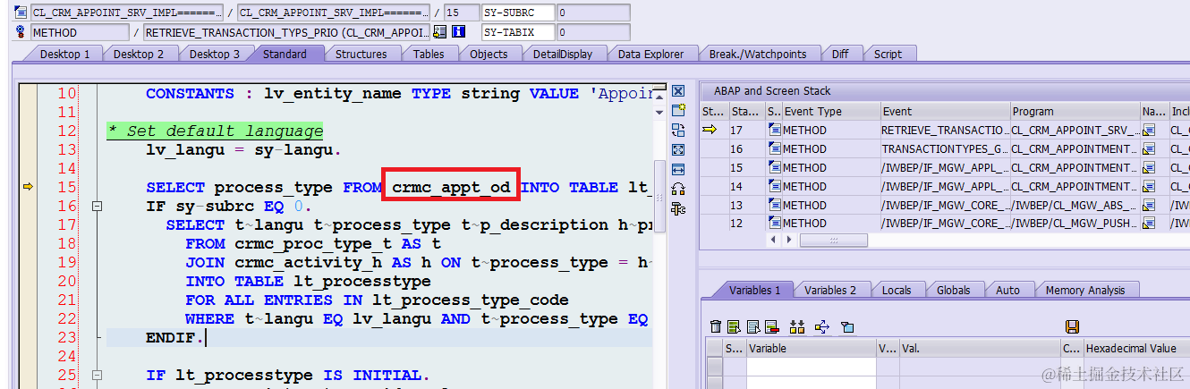Click method type icon in stack row 14

[774, 186]
